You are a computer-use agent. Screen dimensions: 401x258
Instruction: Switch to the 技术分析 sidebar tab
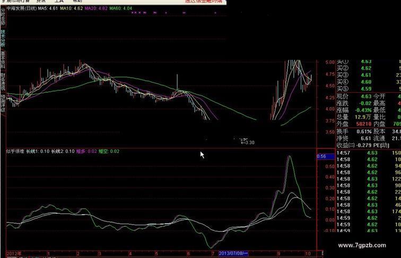point(3,38)
